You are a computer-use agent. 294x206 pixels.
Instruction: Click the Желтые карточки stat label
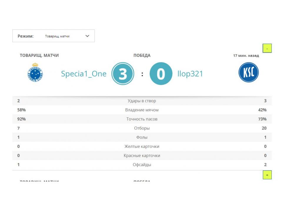pyautogui.click(x=142, y=146)
